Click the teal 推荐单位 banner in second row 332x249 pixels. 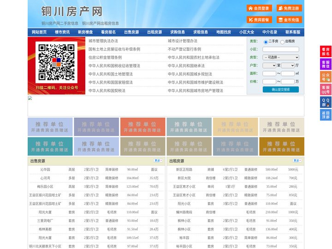point(50,146)
